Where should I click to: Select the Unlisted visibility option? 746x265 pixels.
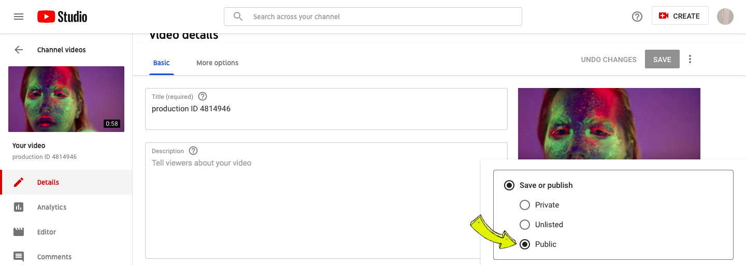525,225
